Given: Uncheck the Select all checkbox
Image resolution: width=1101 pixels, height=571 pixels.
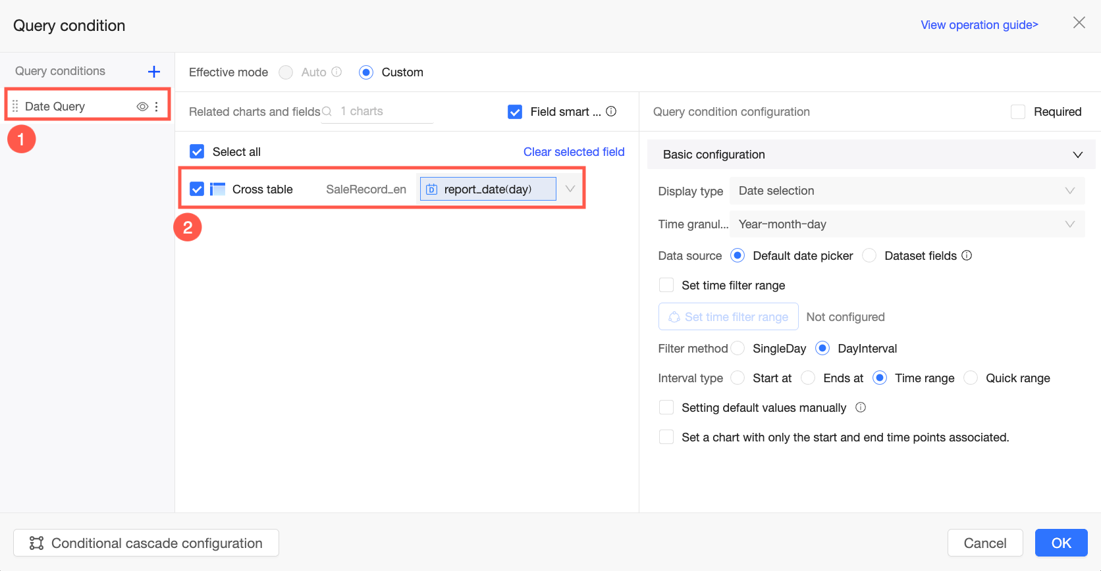Looking at the screenshot, I should (x=197, y=152).
